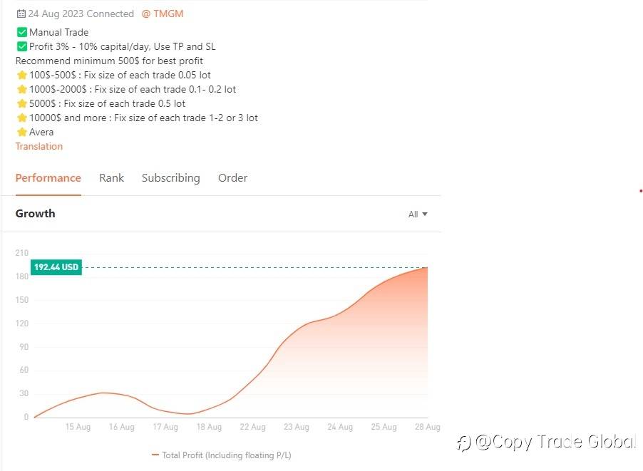Click the 23 Aug label on the chart axis

(297, 427)
